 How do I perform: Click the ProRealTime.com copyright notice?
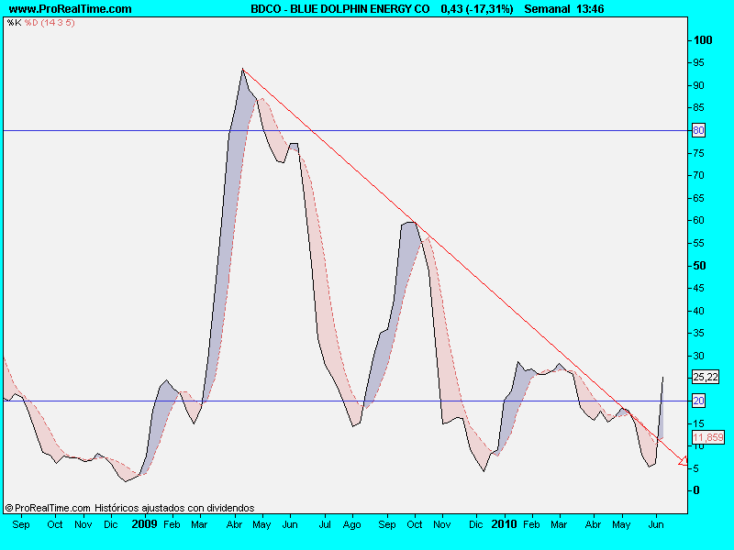(129, 508)
